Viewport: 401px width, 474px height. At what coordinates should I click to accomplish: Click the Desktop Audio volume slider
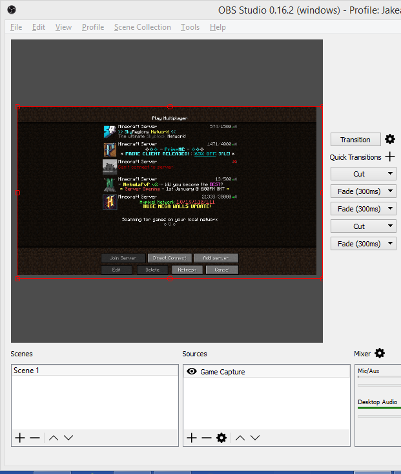379,416
